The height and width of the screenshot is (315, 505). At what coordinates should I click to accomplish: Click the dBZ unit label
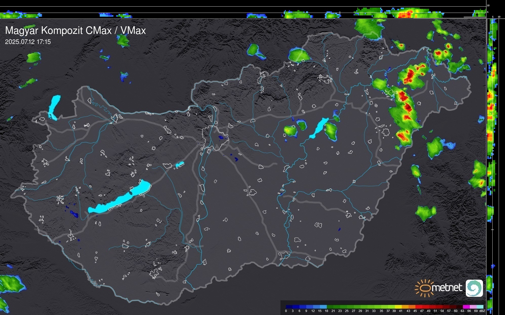(482, 311)
